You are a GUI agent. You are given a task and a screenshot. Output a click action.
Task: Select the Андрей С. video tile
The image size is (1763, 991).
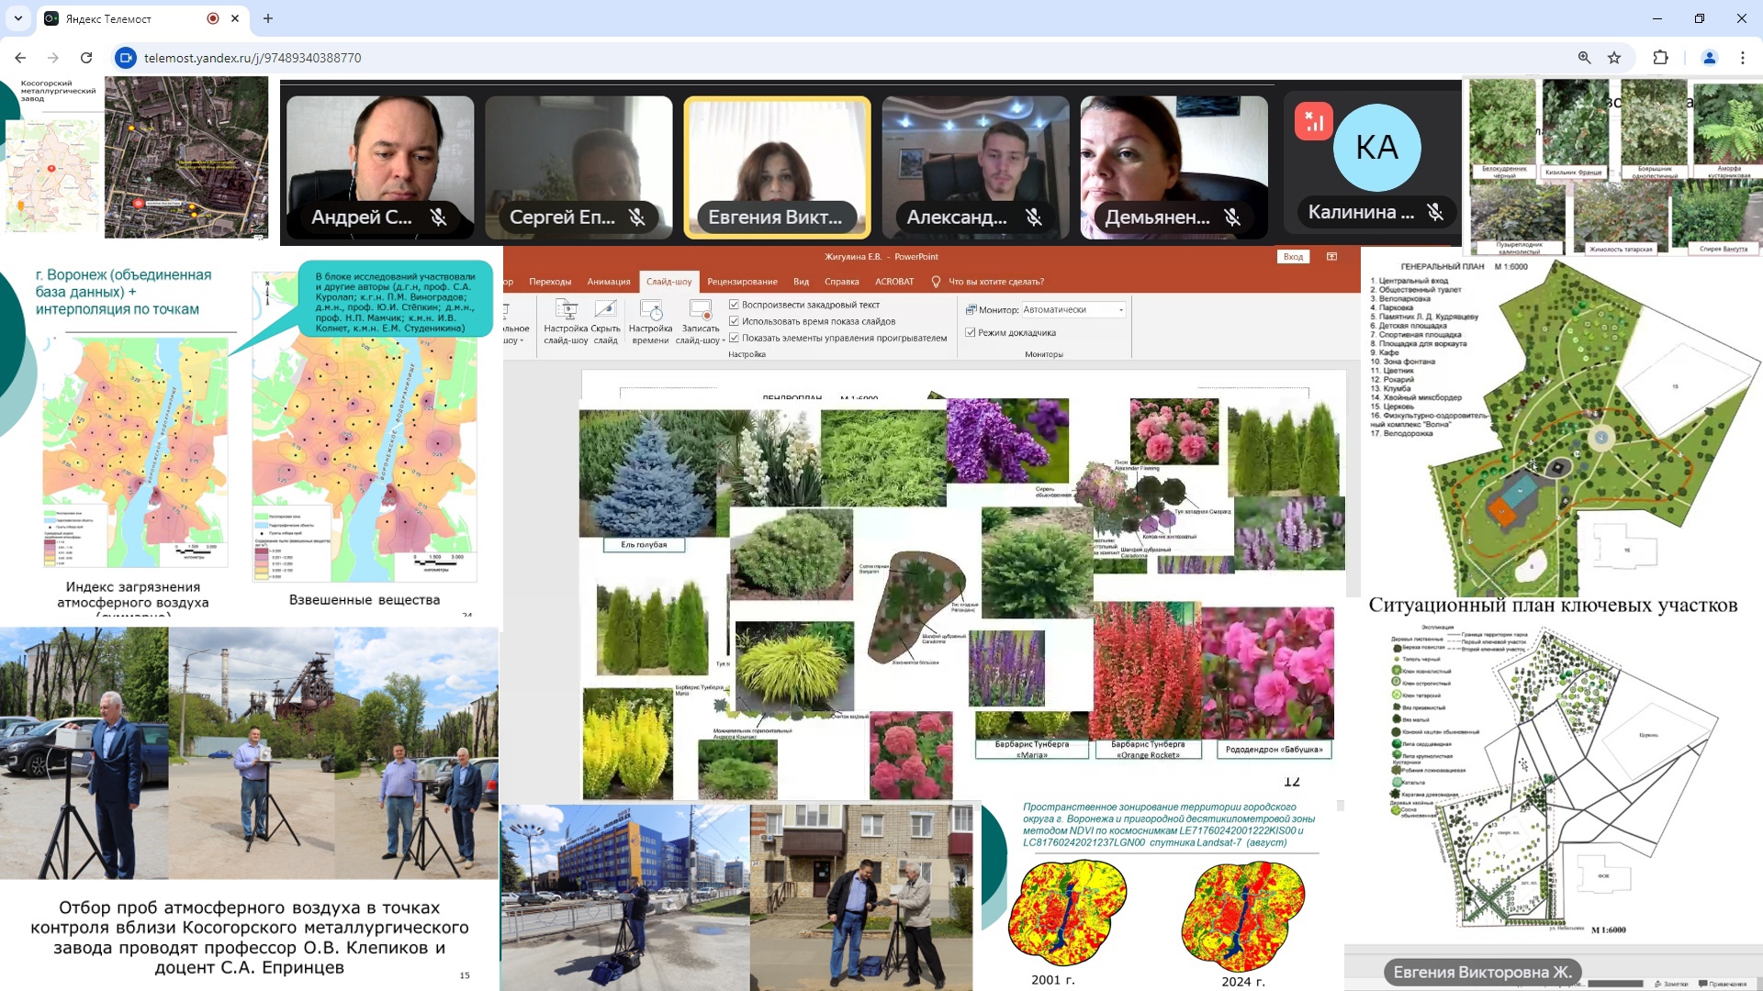(380, 168)
